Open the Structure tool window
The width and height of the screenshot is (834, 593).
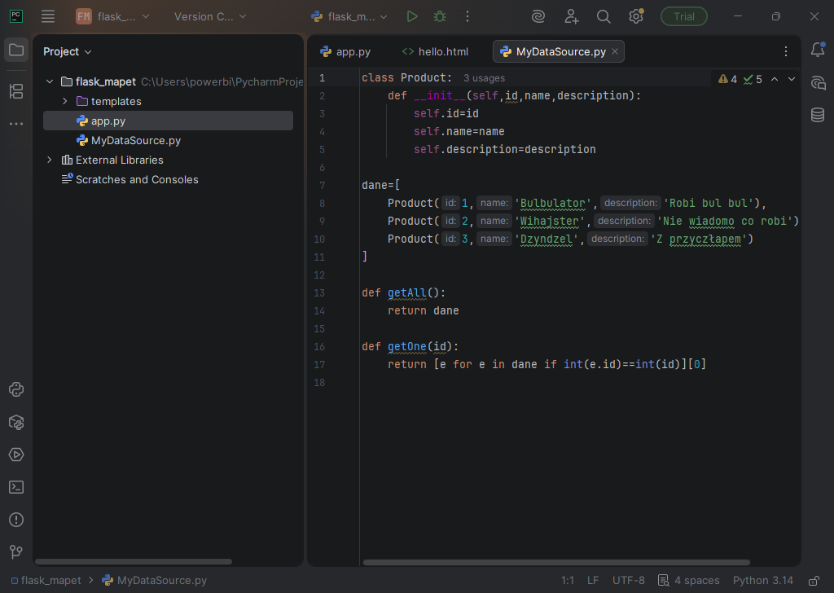16,91
